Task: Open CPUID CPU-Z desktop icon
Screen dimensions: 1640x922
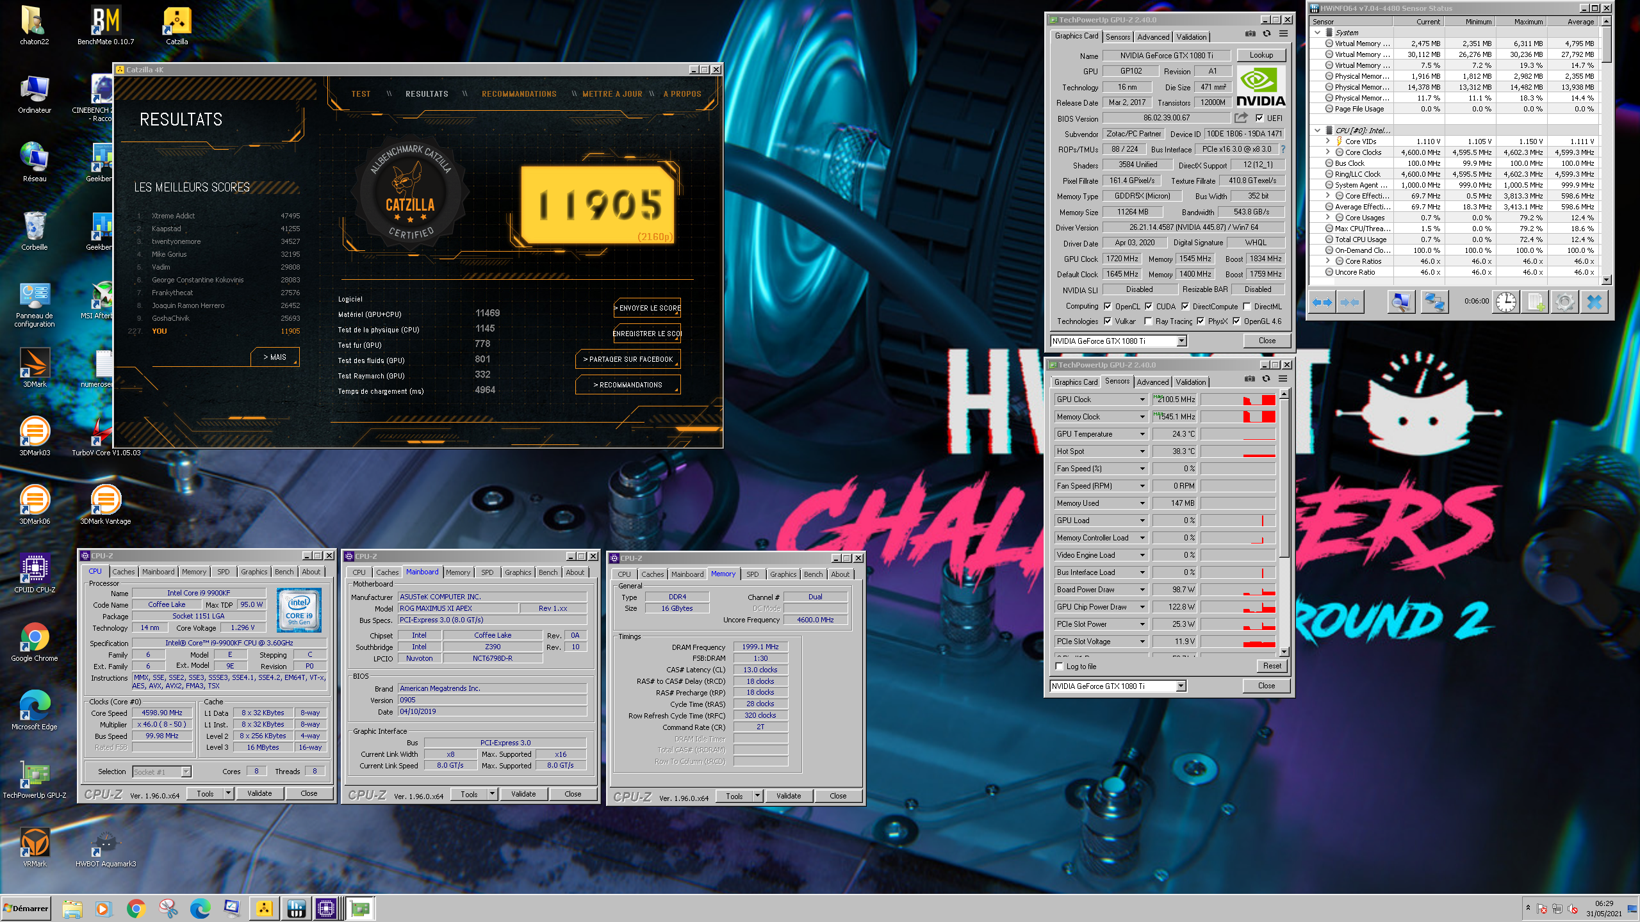Action: (x=35, y=574)
